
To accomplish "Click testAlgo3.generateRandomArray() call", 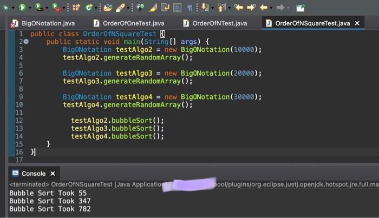I will pos(128,81).
